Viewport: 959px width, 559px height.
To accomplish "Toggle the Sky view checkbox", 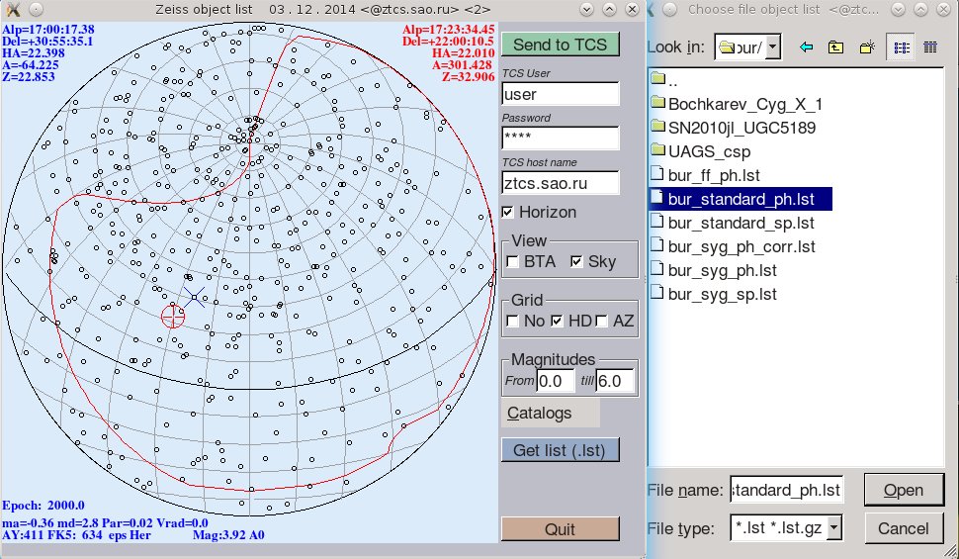I will (x=576, y=262).
